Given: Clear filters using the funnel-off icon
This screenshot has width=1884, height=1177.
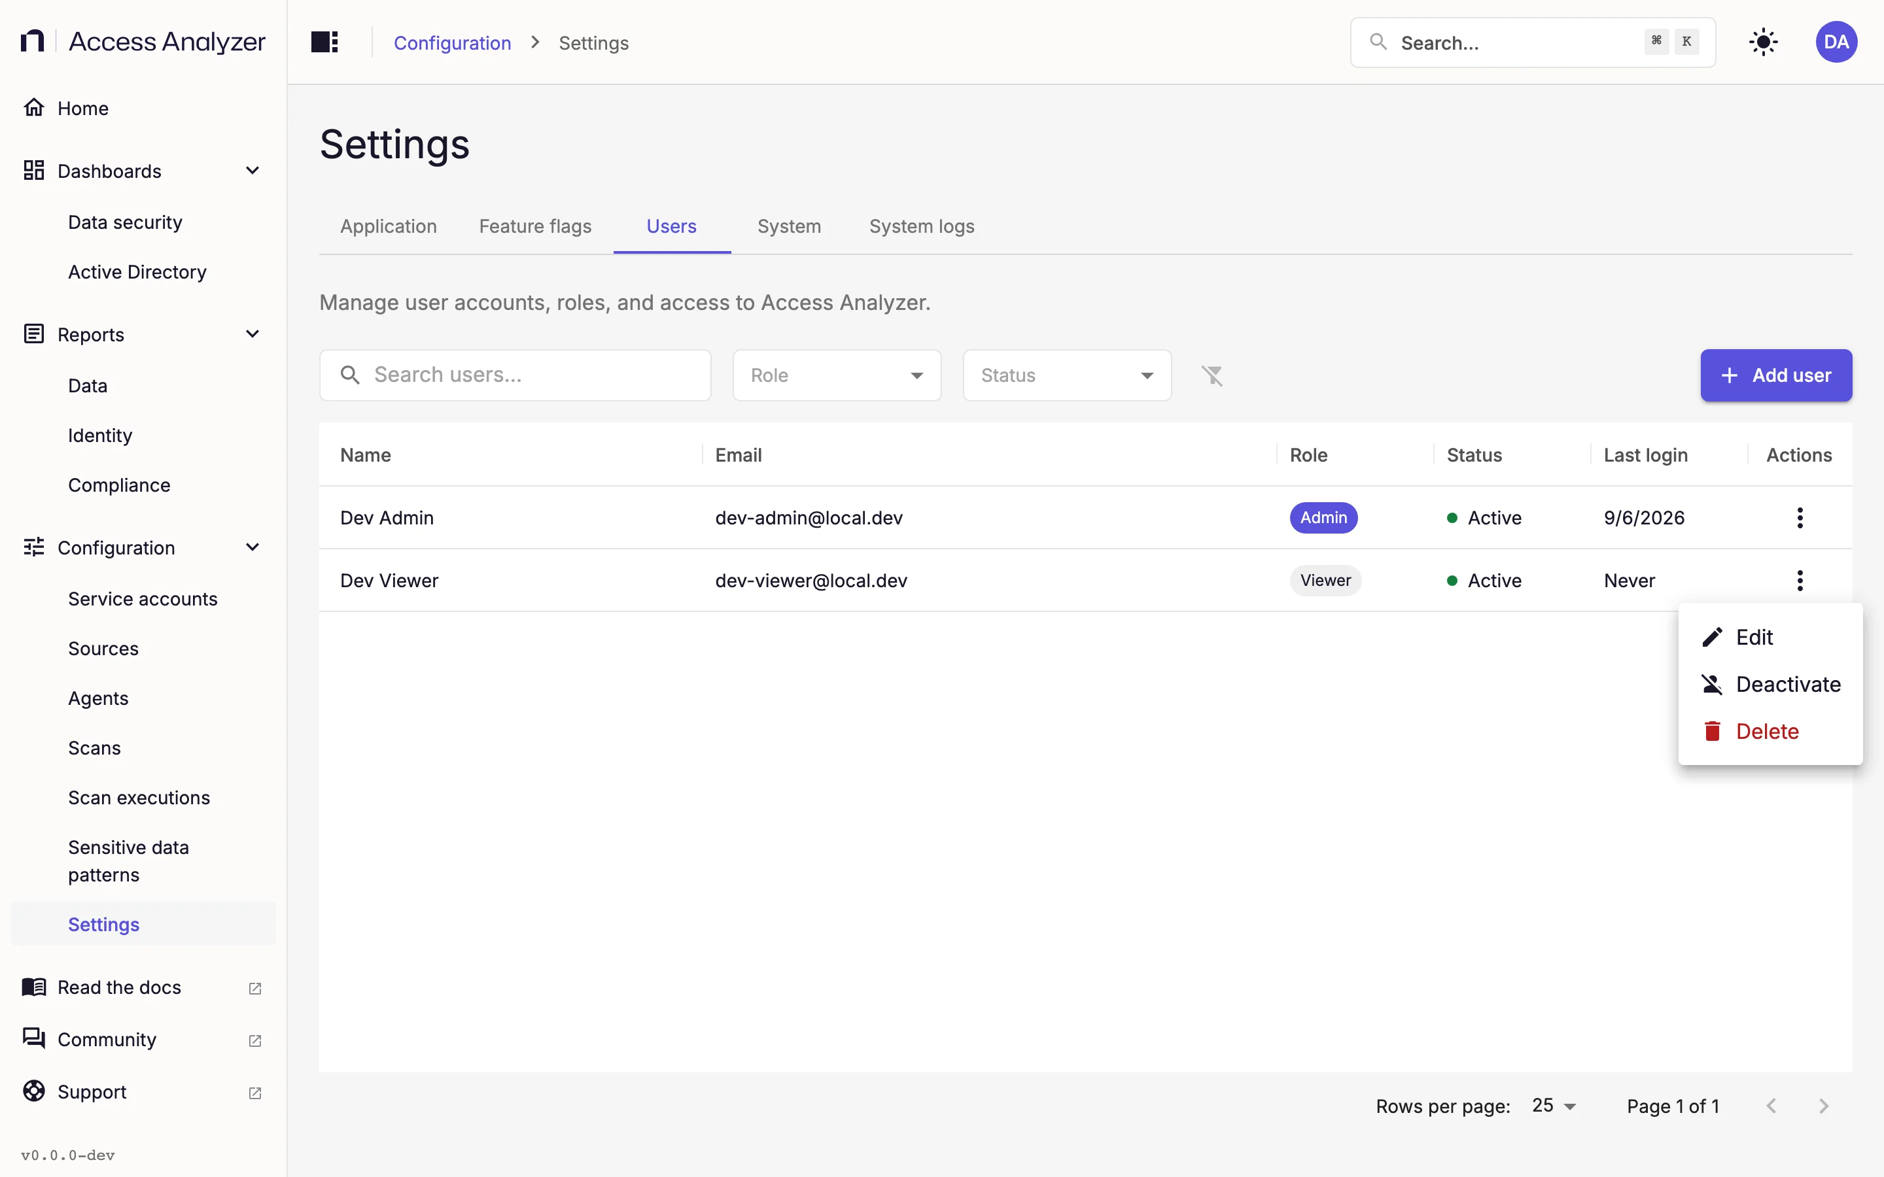Looking at the screenshot, I should pyautogui.click(x=1212, y=375).
